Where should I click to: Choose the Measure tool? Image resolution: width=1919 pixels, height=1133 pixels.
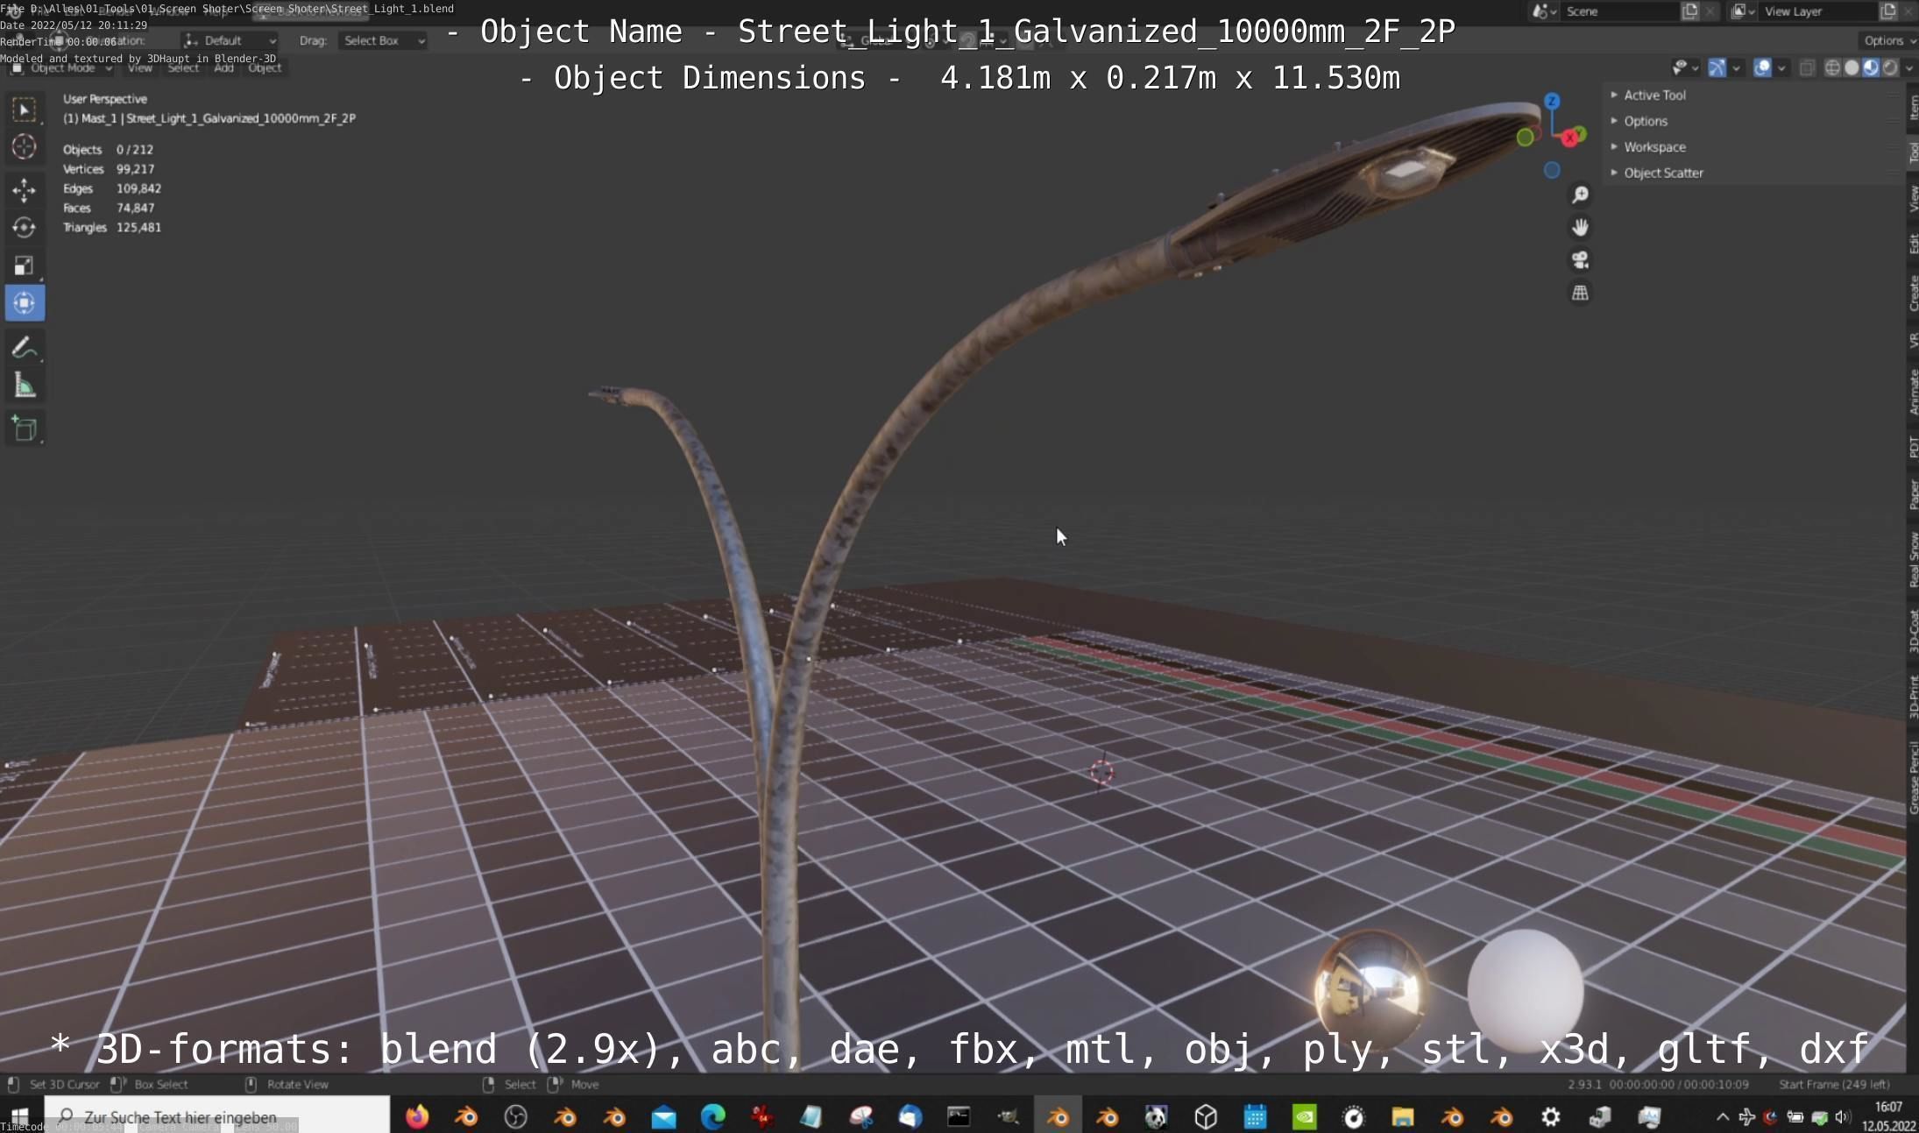pyautogui.click(x=24, y=386)
